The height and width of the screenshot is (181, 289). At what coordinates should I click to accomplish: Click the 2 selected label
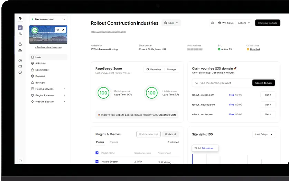point(173,142)
